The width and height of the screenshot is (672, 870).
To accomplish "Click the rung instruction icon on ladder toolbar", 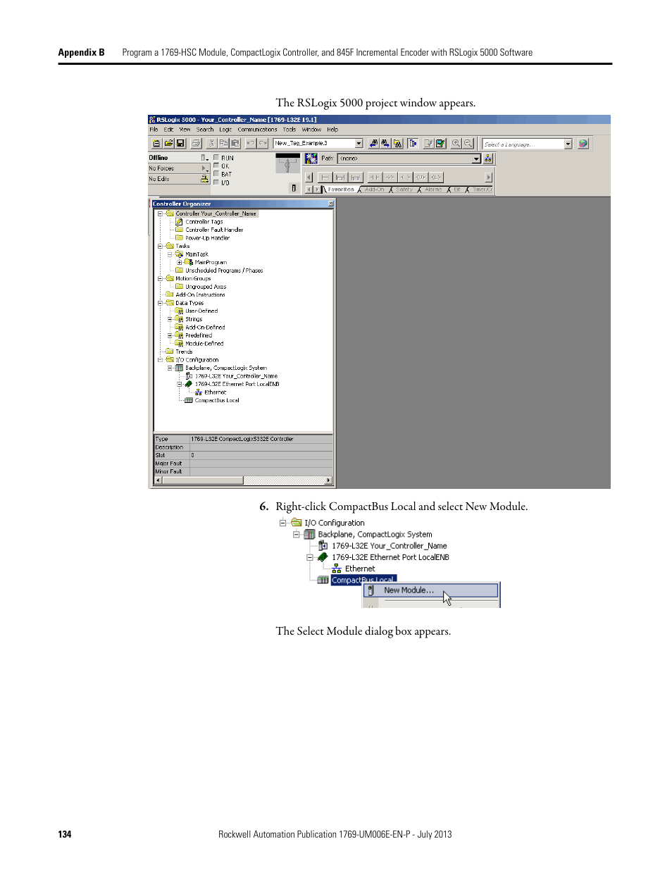I will click(x=325, y=178).
